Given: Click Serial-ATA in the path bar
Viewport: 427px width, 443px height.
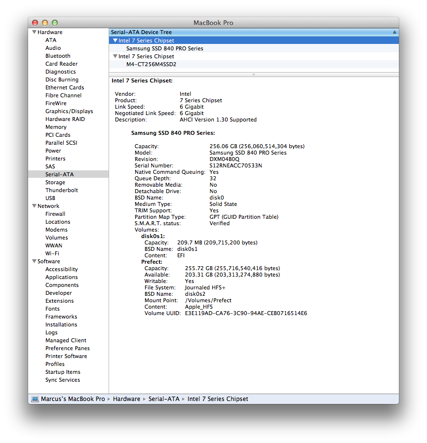Looking at the screenshot, I should coord(164,399).
